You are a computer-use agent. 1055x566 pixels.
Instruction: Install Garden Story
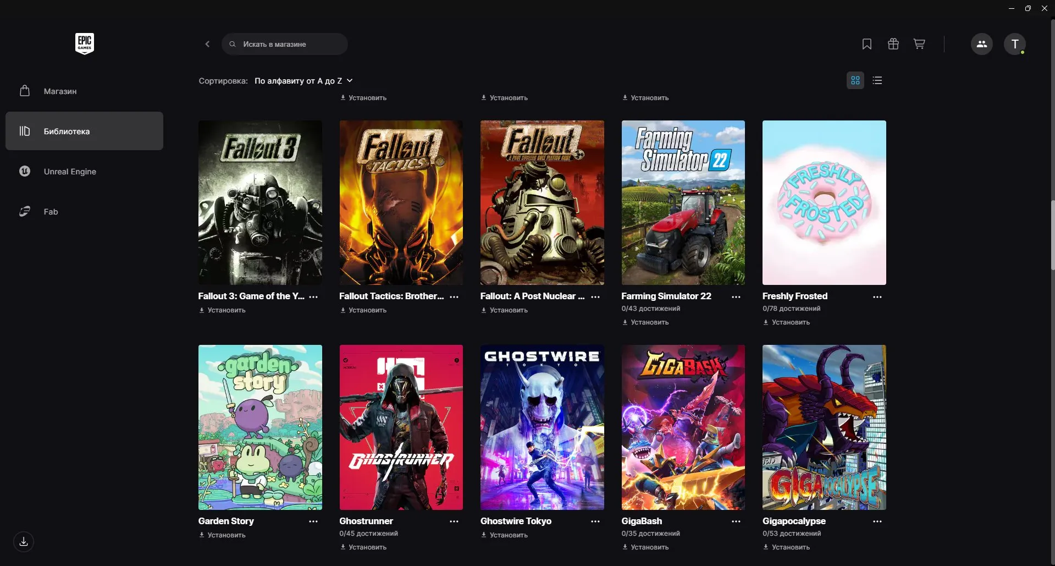coord(222,535)
